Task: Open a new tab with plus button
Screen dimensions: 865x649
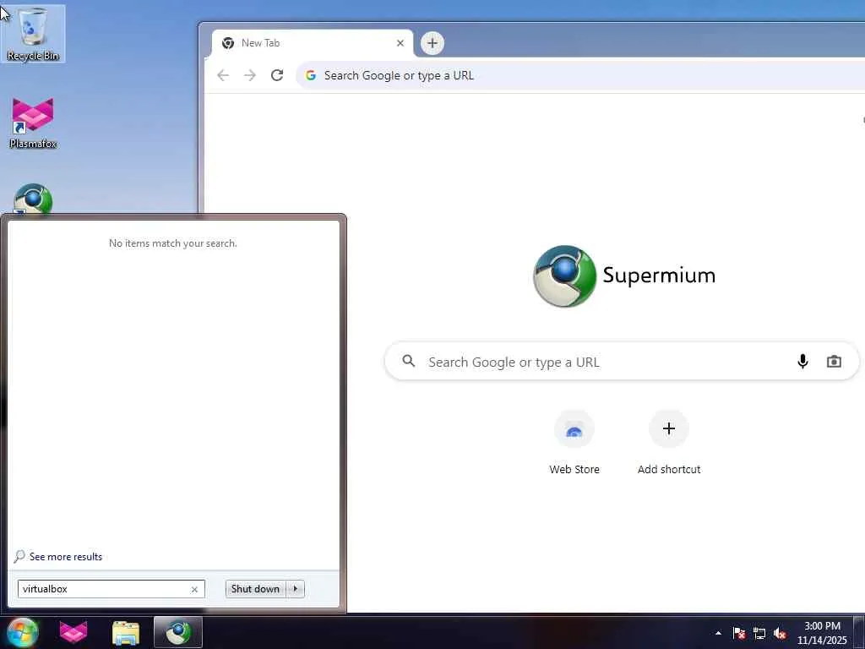Action: tap(432, 43)
